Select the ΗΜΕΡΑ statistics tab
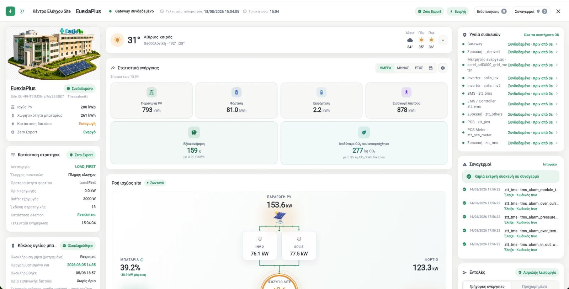Screen dimensions: 569x289 [x=385, y=68]
